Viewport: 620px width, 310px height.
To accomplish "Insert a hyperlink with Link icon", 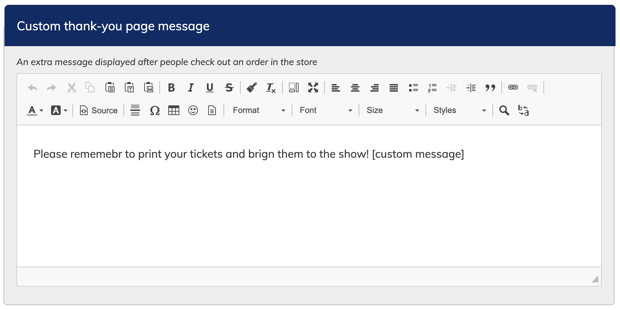I will [513, 87].
